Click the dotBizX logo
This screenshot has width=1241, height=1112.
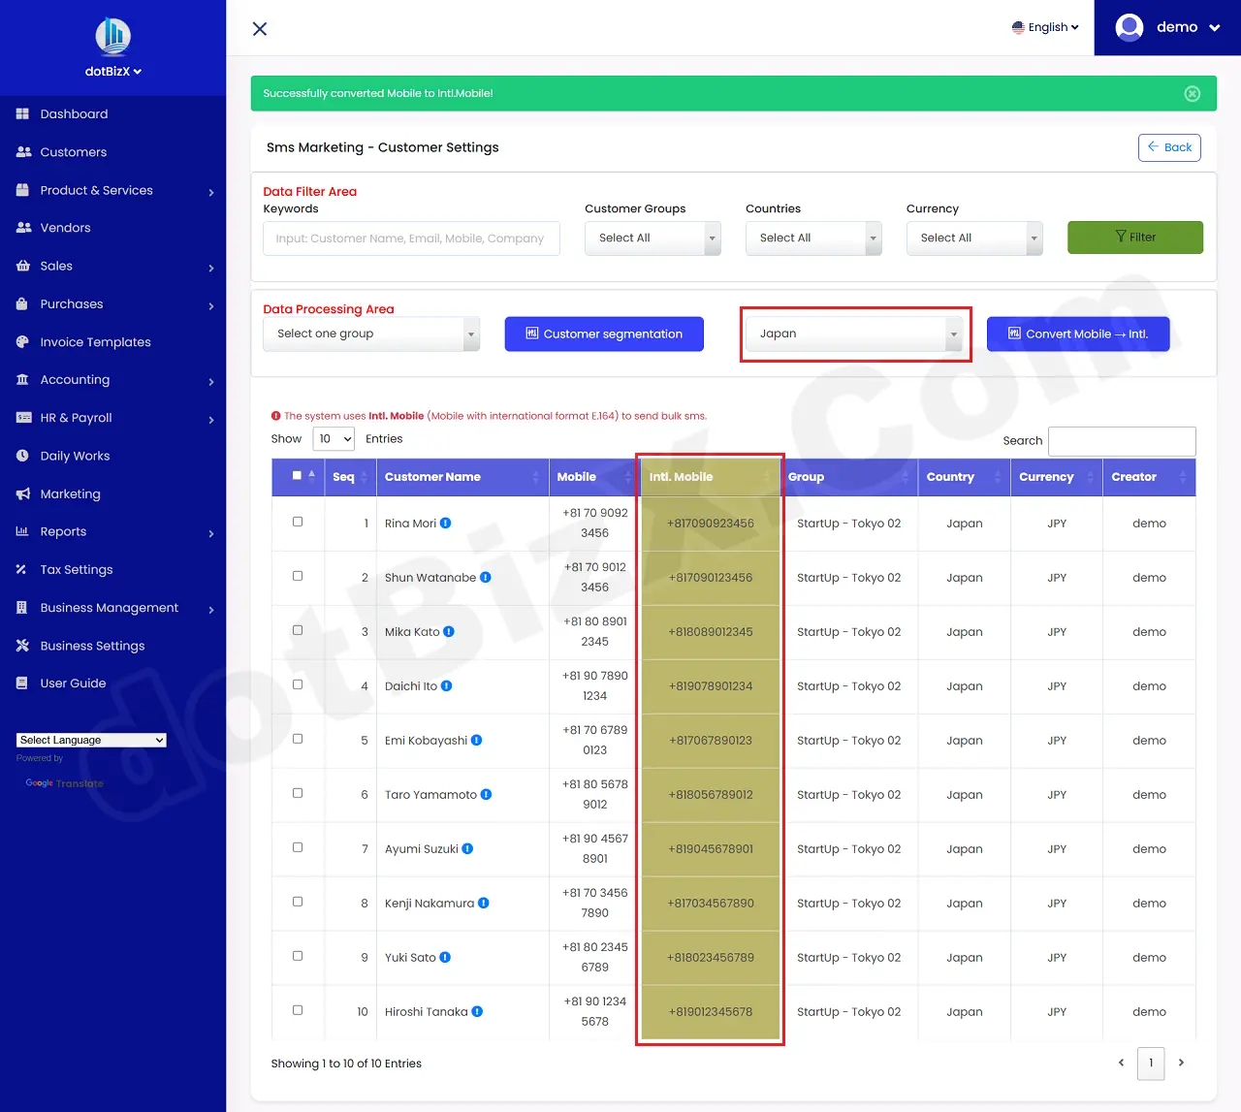click(113, 37)
